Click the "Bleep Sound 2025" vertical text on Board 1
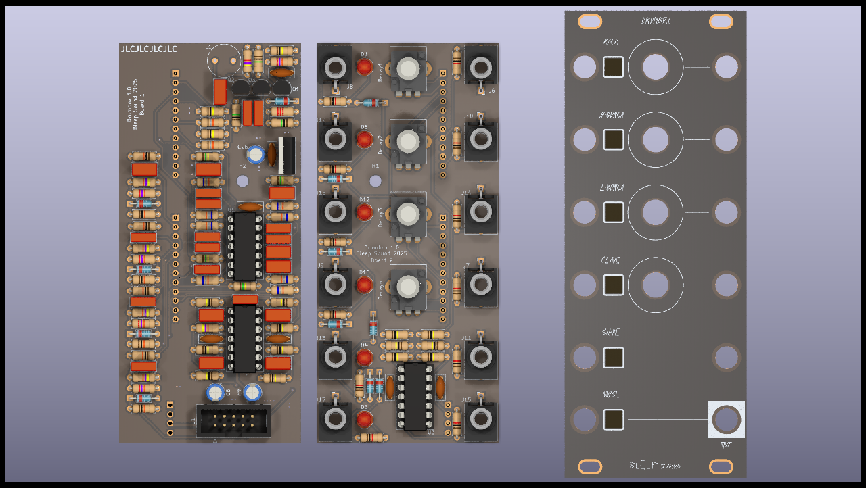 point(135,105)
